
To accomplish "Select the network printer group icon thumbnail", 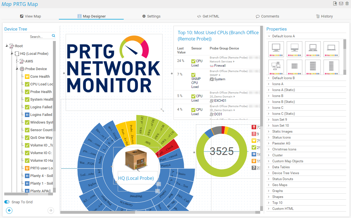I will pos(276,67).
